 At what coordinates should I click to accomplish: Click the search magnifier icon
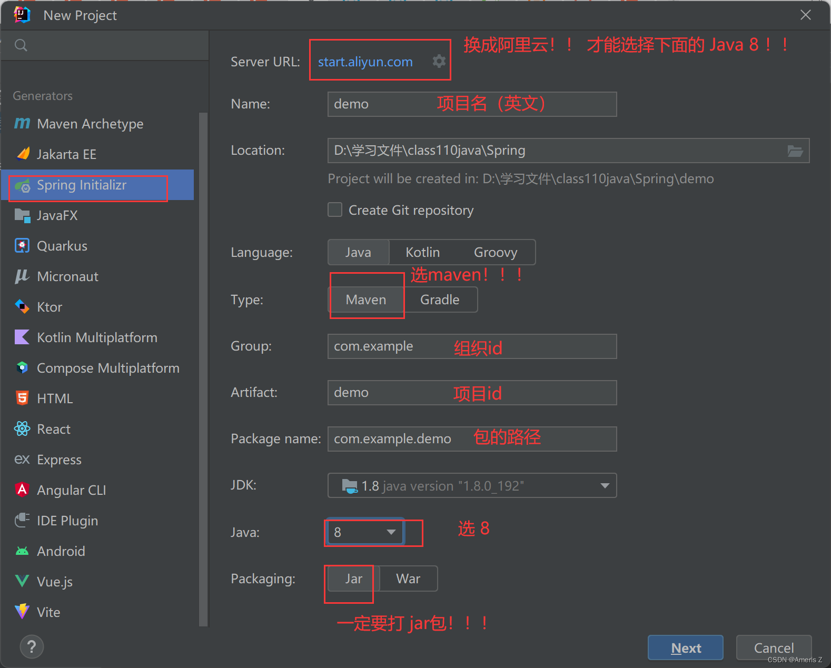coord(21,45)
